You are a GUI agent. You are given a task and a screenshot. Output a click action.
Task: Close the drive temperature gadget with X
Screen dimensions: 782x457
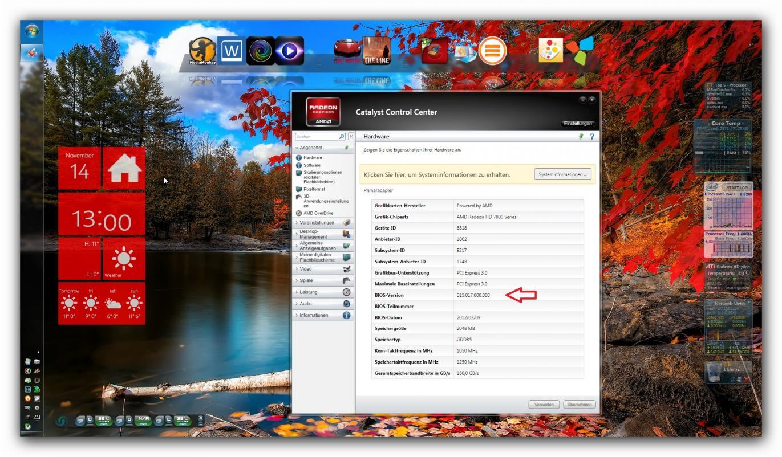point(200,418)
